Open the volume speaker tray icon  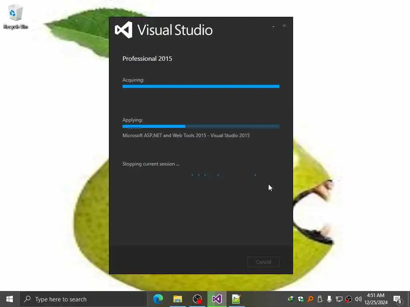tap(358, 299)
